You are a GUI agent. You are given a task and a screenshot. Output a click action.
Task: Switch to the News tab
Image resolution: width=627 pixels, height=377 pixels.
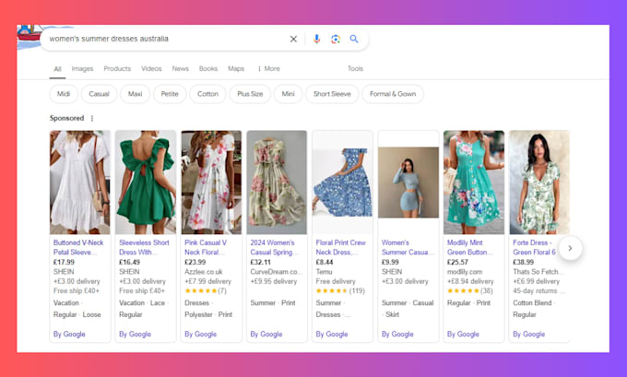click(181, 69)
